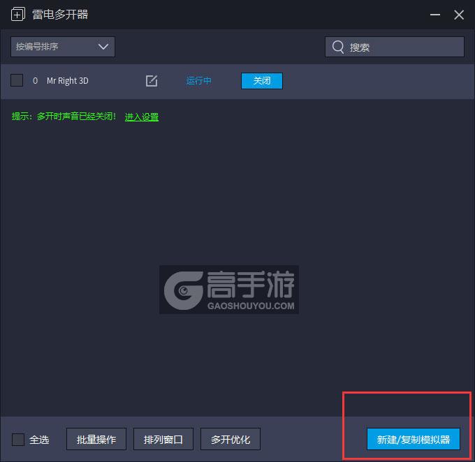Open the 按编号排序 sort dropdown
Screen dimensions: 475x462
point(63,47)
